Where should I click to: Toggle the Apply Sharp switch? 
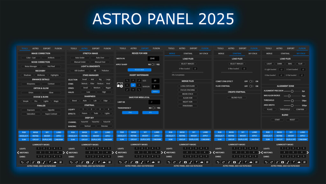(152, 65)
